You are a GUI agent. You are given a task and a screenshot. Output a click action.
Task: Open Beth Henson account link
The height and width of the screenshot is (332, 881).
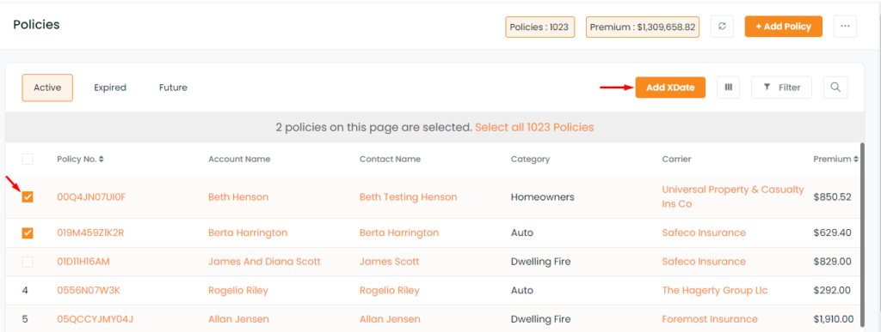tap(238, 197)
